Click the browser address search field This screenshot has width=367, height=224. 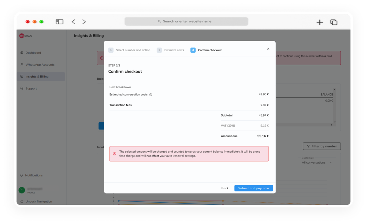point(186,21)
